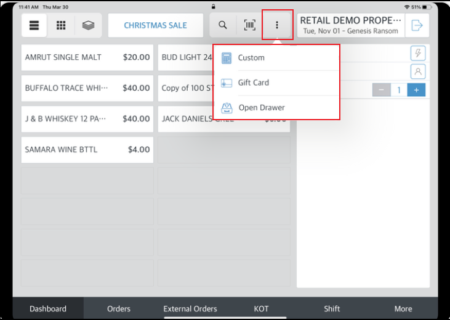450x320 pixels.
Task: Open the stacked layers view
Action: pos(88,25)
